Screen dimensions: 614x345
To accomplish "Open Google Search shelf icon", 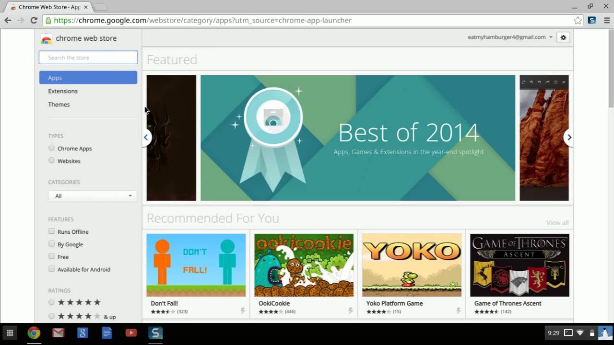I will 83,333.
